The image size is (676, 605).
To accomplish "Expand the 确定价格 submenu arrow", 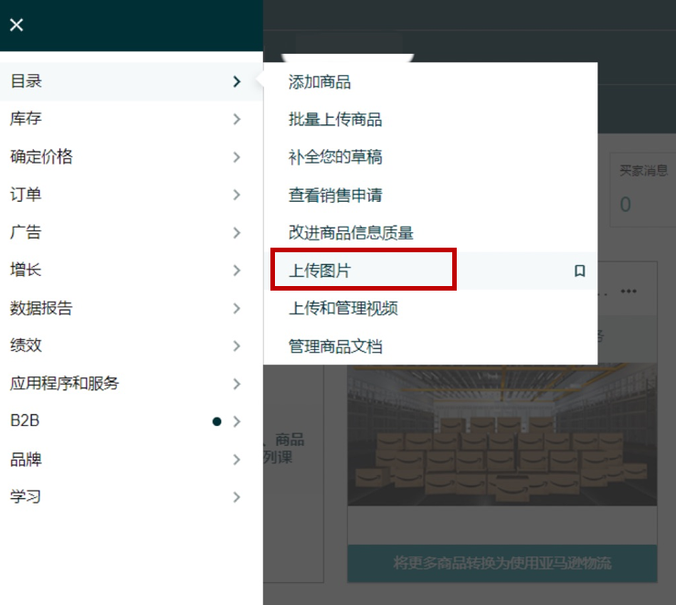I will click(237, 157).
